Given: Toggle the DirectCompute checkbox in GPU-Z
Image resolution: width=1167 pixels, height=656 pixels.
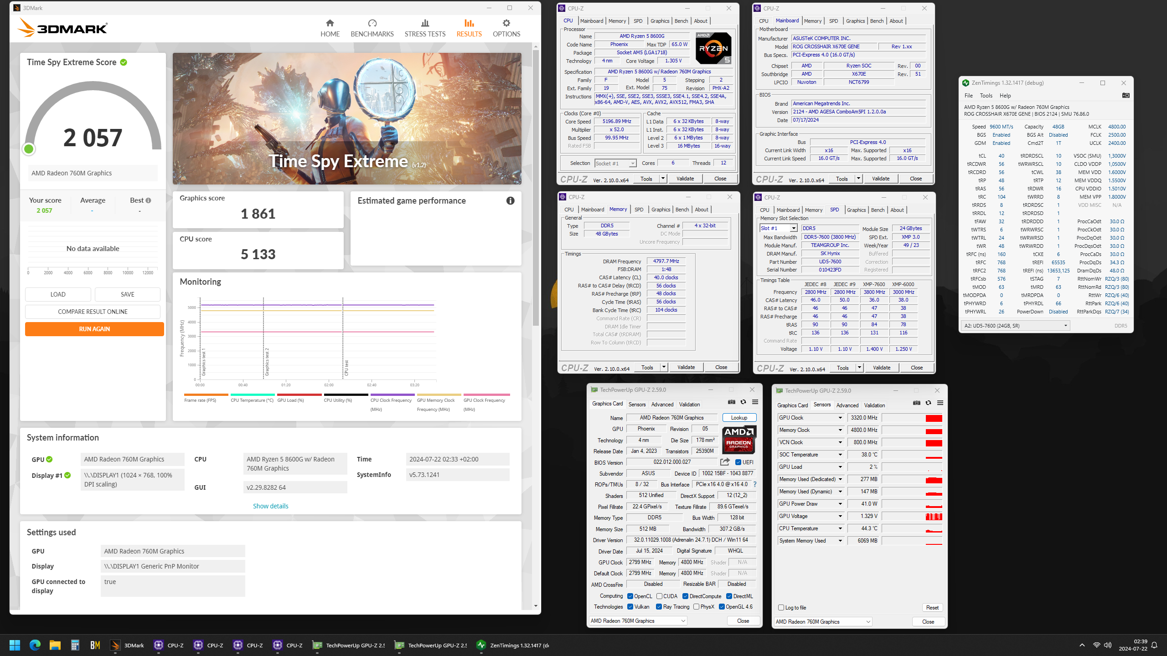Looking at the screenshot, I should [685, 596].
